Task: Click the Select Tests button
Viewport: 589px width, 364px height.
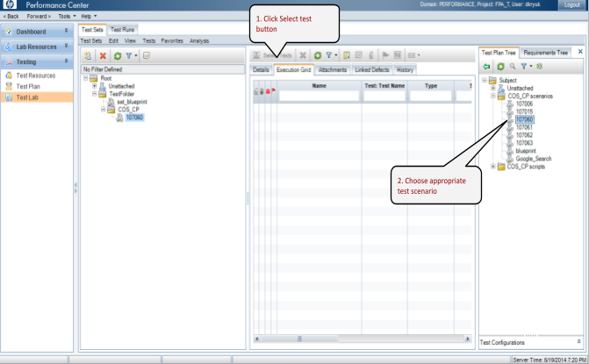Action: (x=272, y=55)
